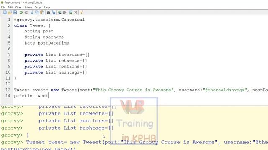
Task: Click output line starting 'groovy> Tweeet tweet= new'
Action: (x=134, y=142)
